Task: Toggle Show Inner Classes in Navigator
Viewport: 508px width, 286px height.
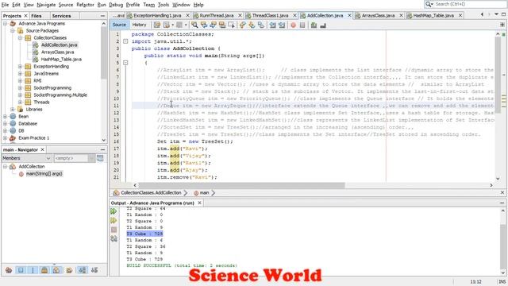Action: point(56,270)
